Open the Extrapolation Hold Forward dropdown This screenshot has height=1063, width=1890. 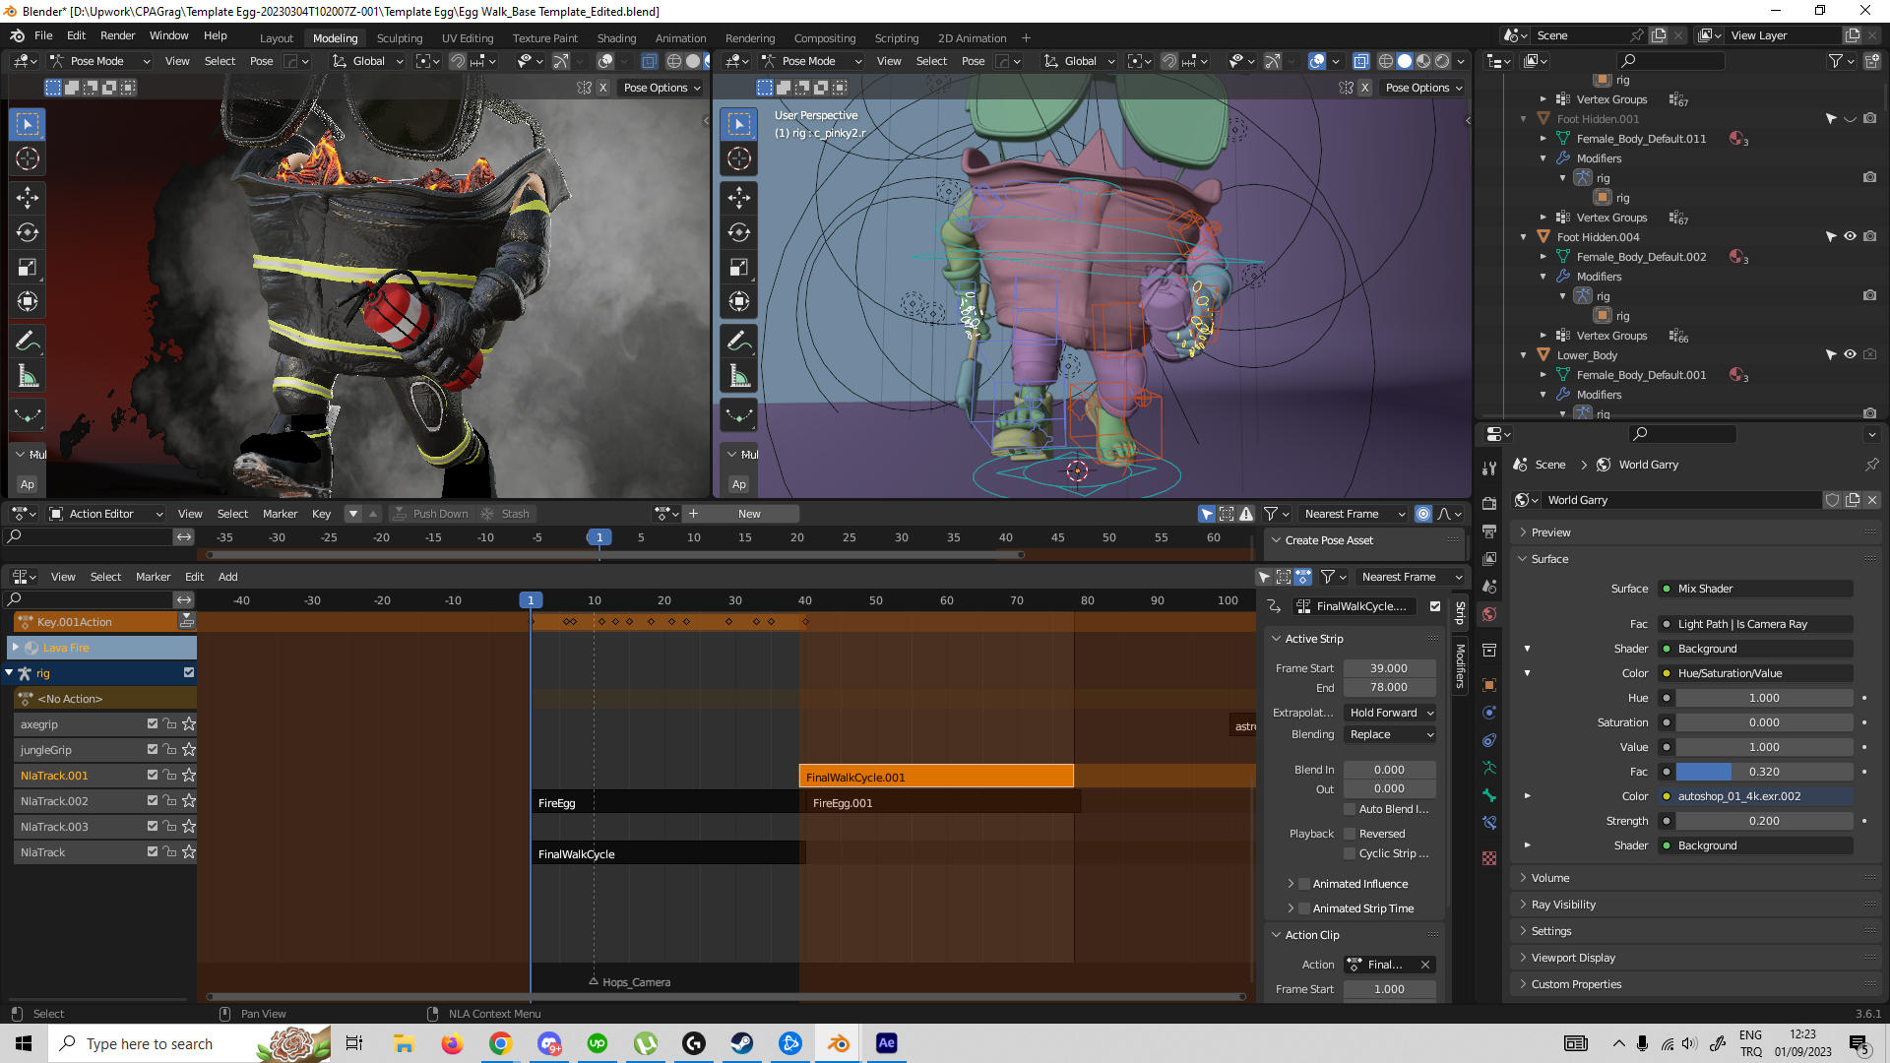(1390, 713)
